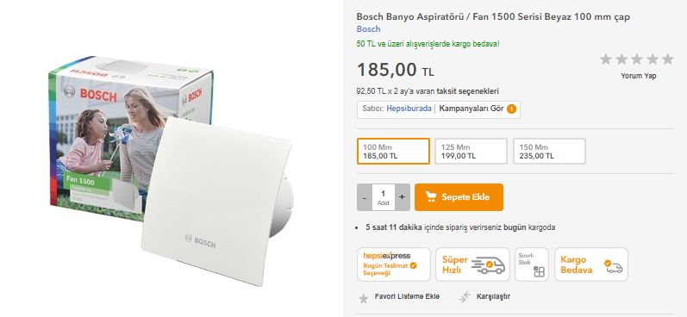Image resolution: width=687 pixels, height=317 pixels.
Task: Click the Karşılaştır compare arrows icon
Action: (465, 297)
